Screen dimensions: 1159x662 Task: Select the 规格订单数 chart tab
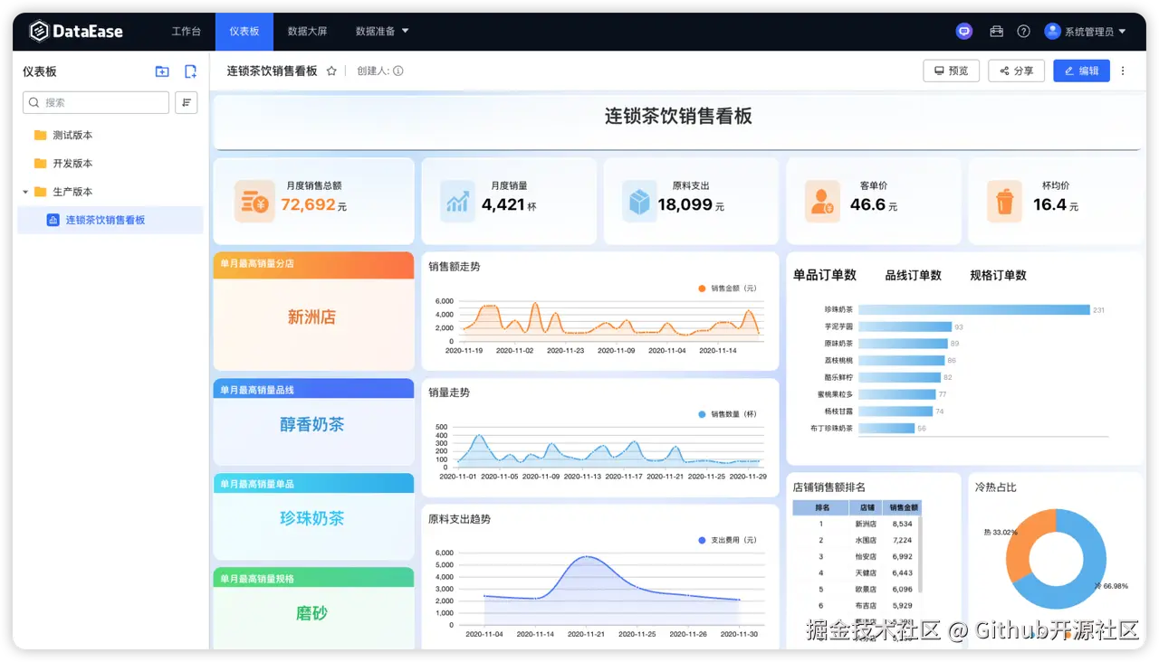[x=998, y=275]
